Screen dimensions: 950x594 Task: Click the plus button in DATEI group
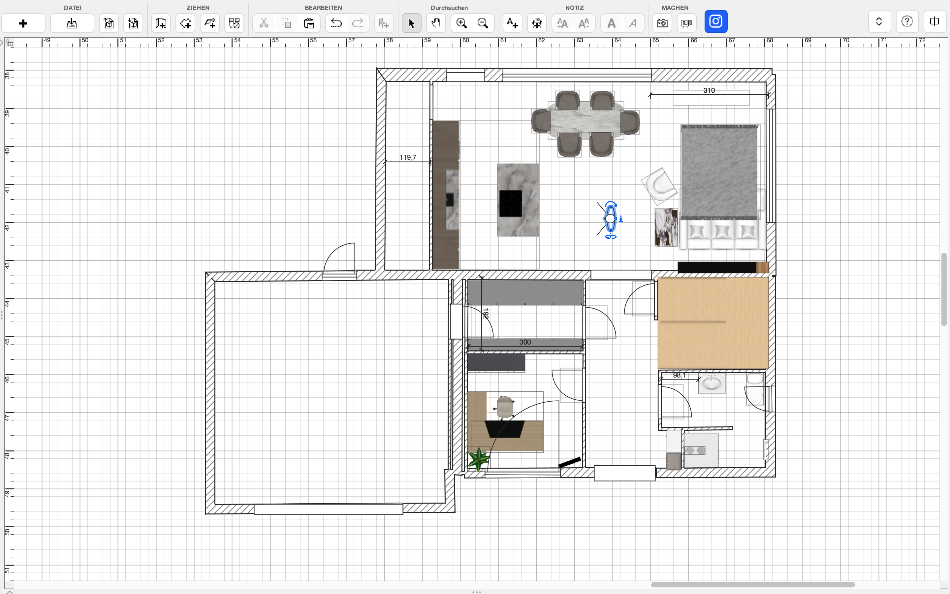coord(23,23)
